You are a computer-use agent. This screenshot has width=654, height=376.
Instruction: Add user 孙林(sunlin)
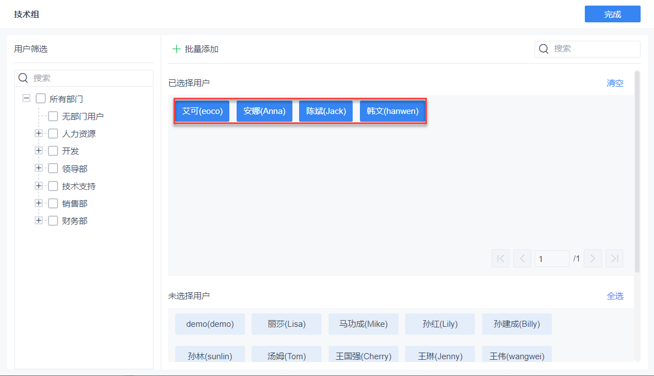click(x=210, y=354)
